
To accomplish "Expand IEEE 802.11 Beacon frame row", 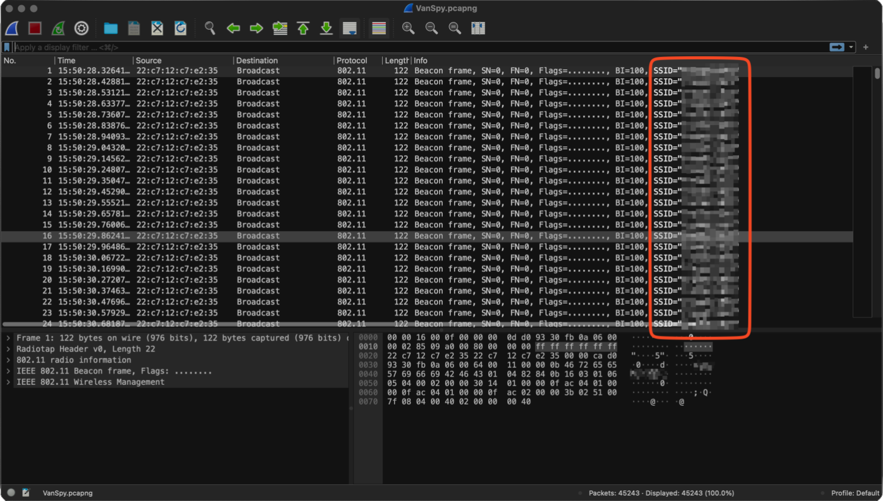I will [8, 371].
